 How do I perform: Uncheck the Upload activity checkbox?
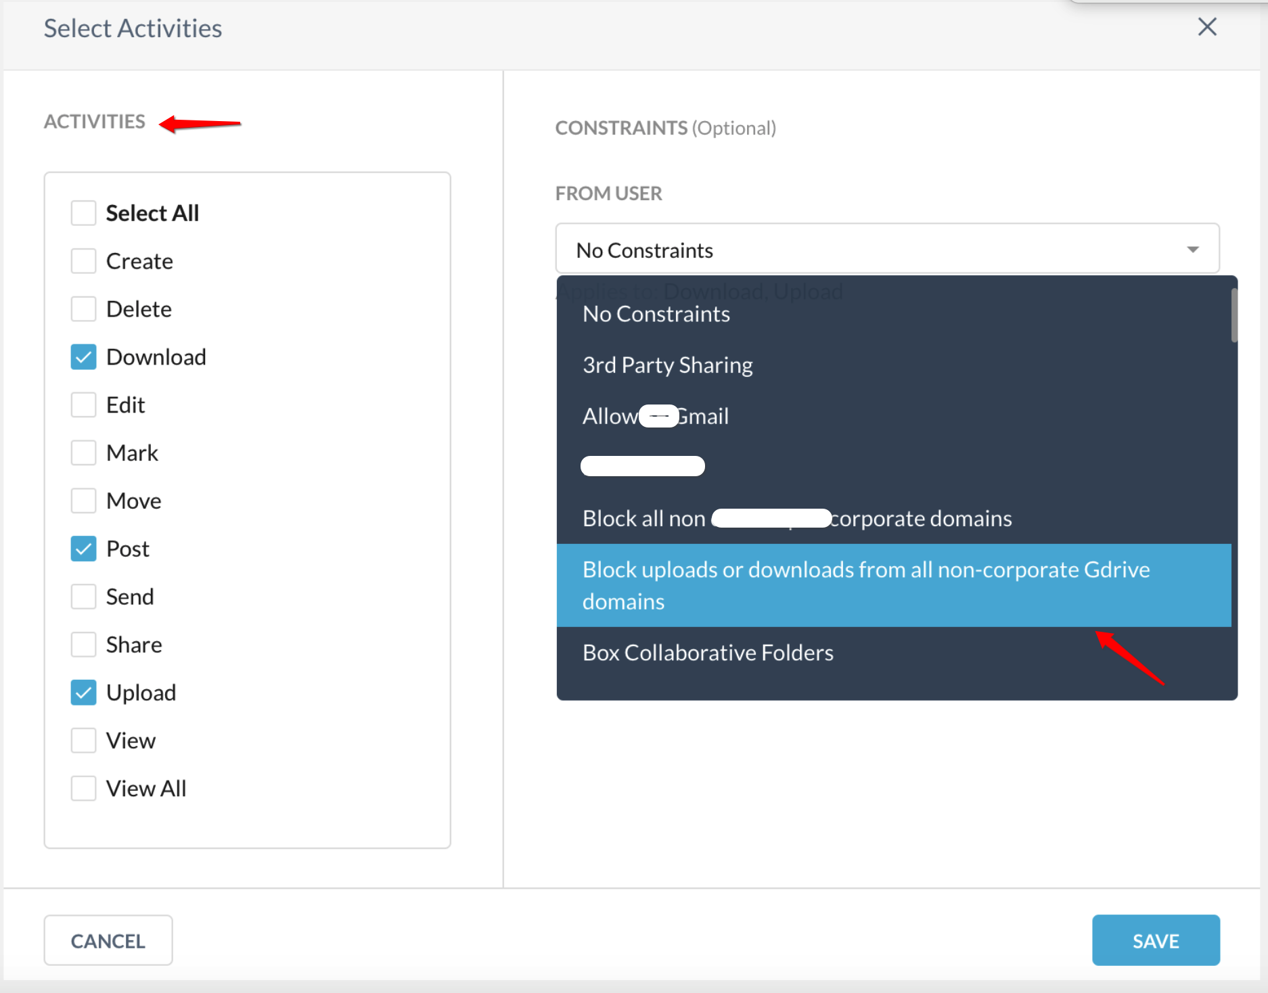(x=83, y=693)
